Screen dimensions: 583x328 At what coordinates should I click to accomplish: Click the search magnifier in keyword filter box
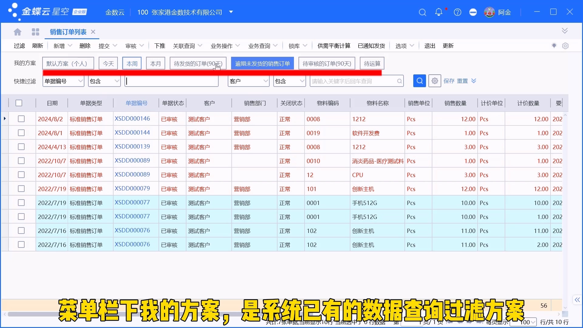pyautogui.click(x=399, y=81)
